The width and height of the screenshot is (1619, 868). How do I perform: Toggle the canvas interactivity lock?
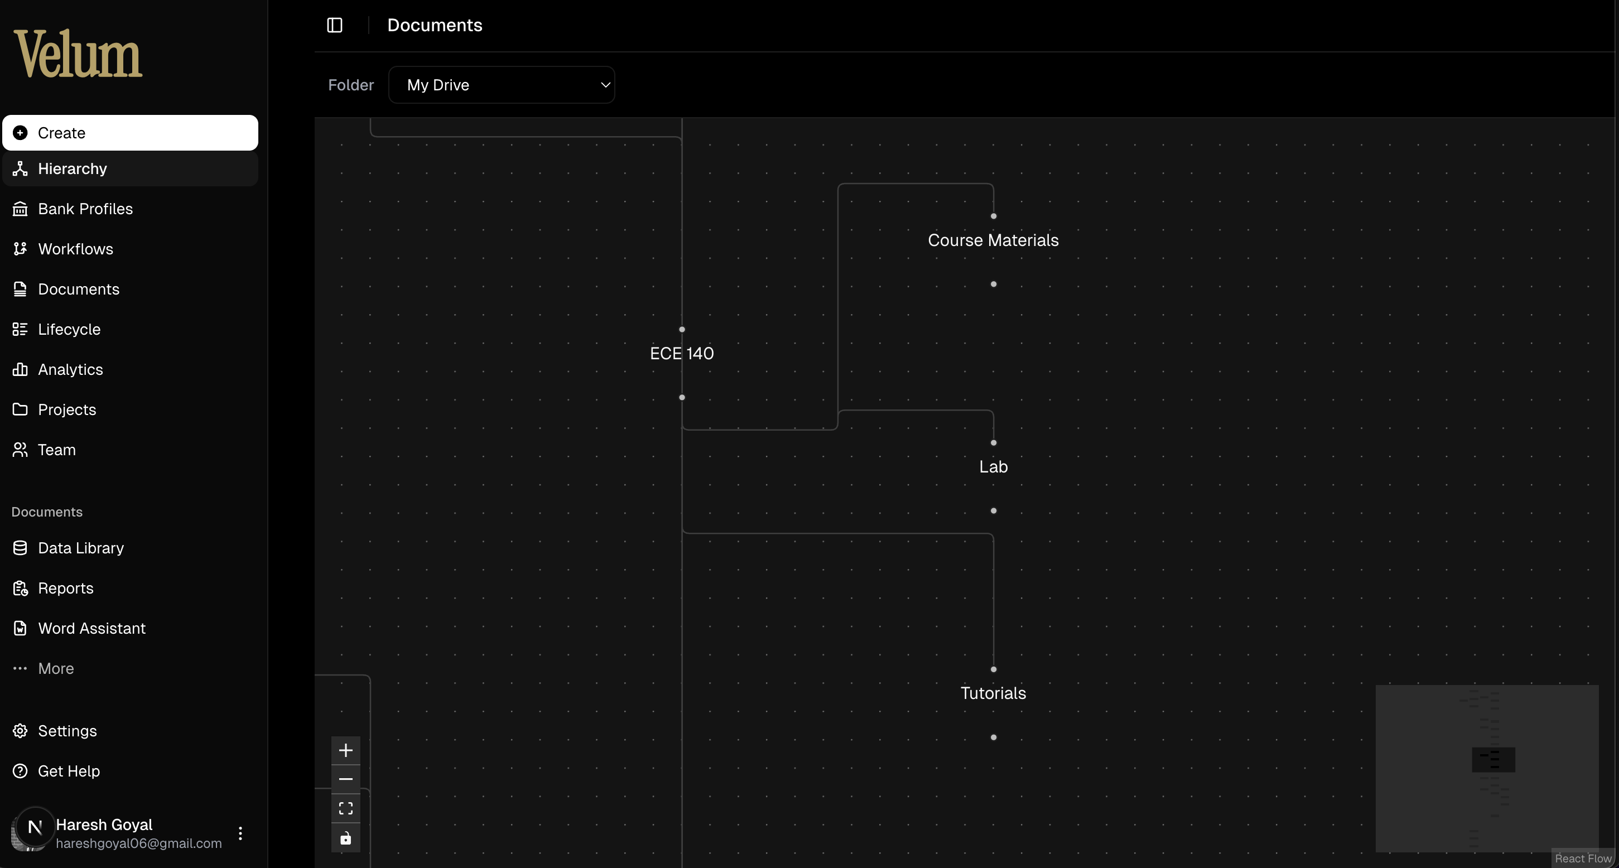346,838
